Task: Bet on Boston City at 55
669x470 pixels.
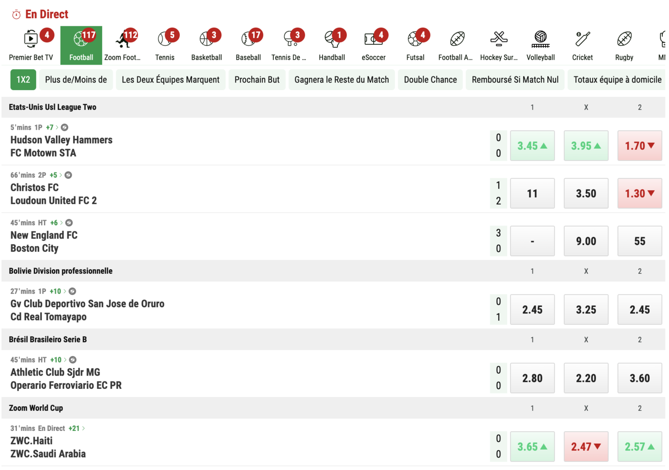Action: tap(640, 241)
